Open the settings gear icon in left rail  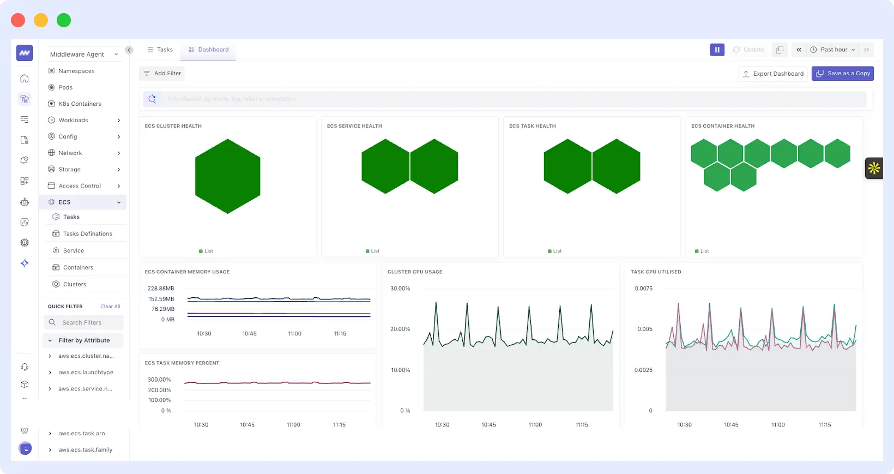pyautogui.click(x=25, y=431)
